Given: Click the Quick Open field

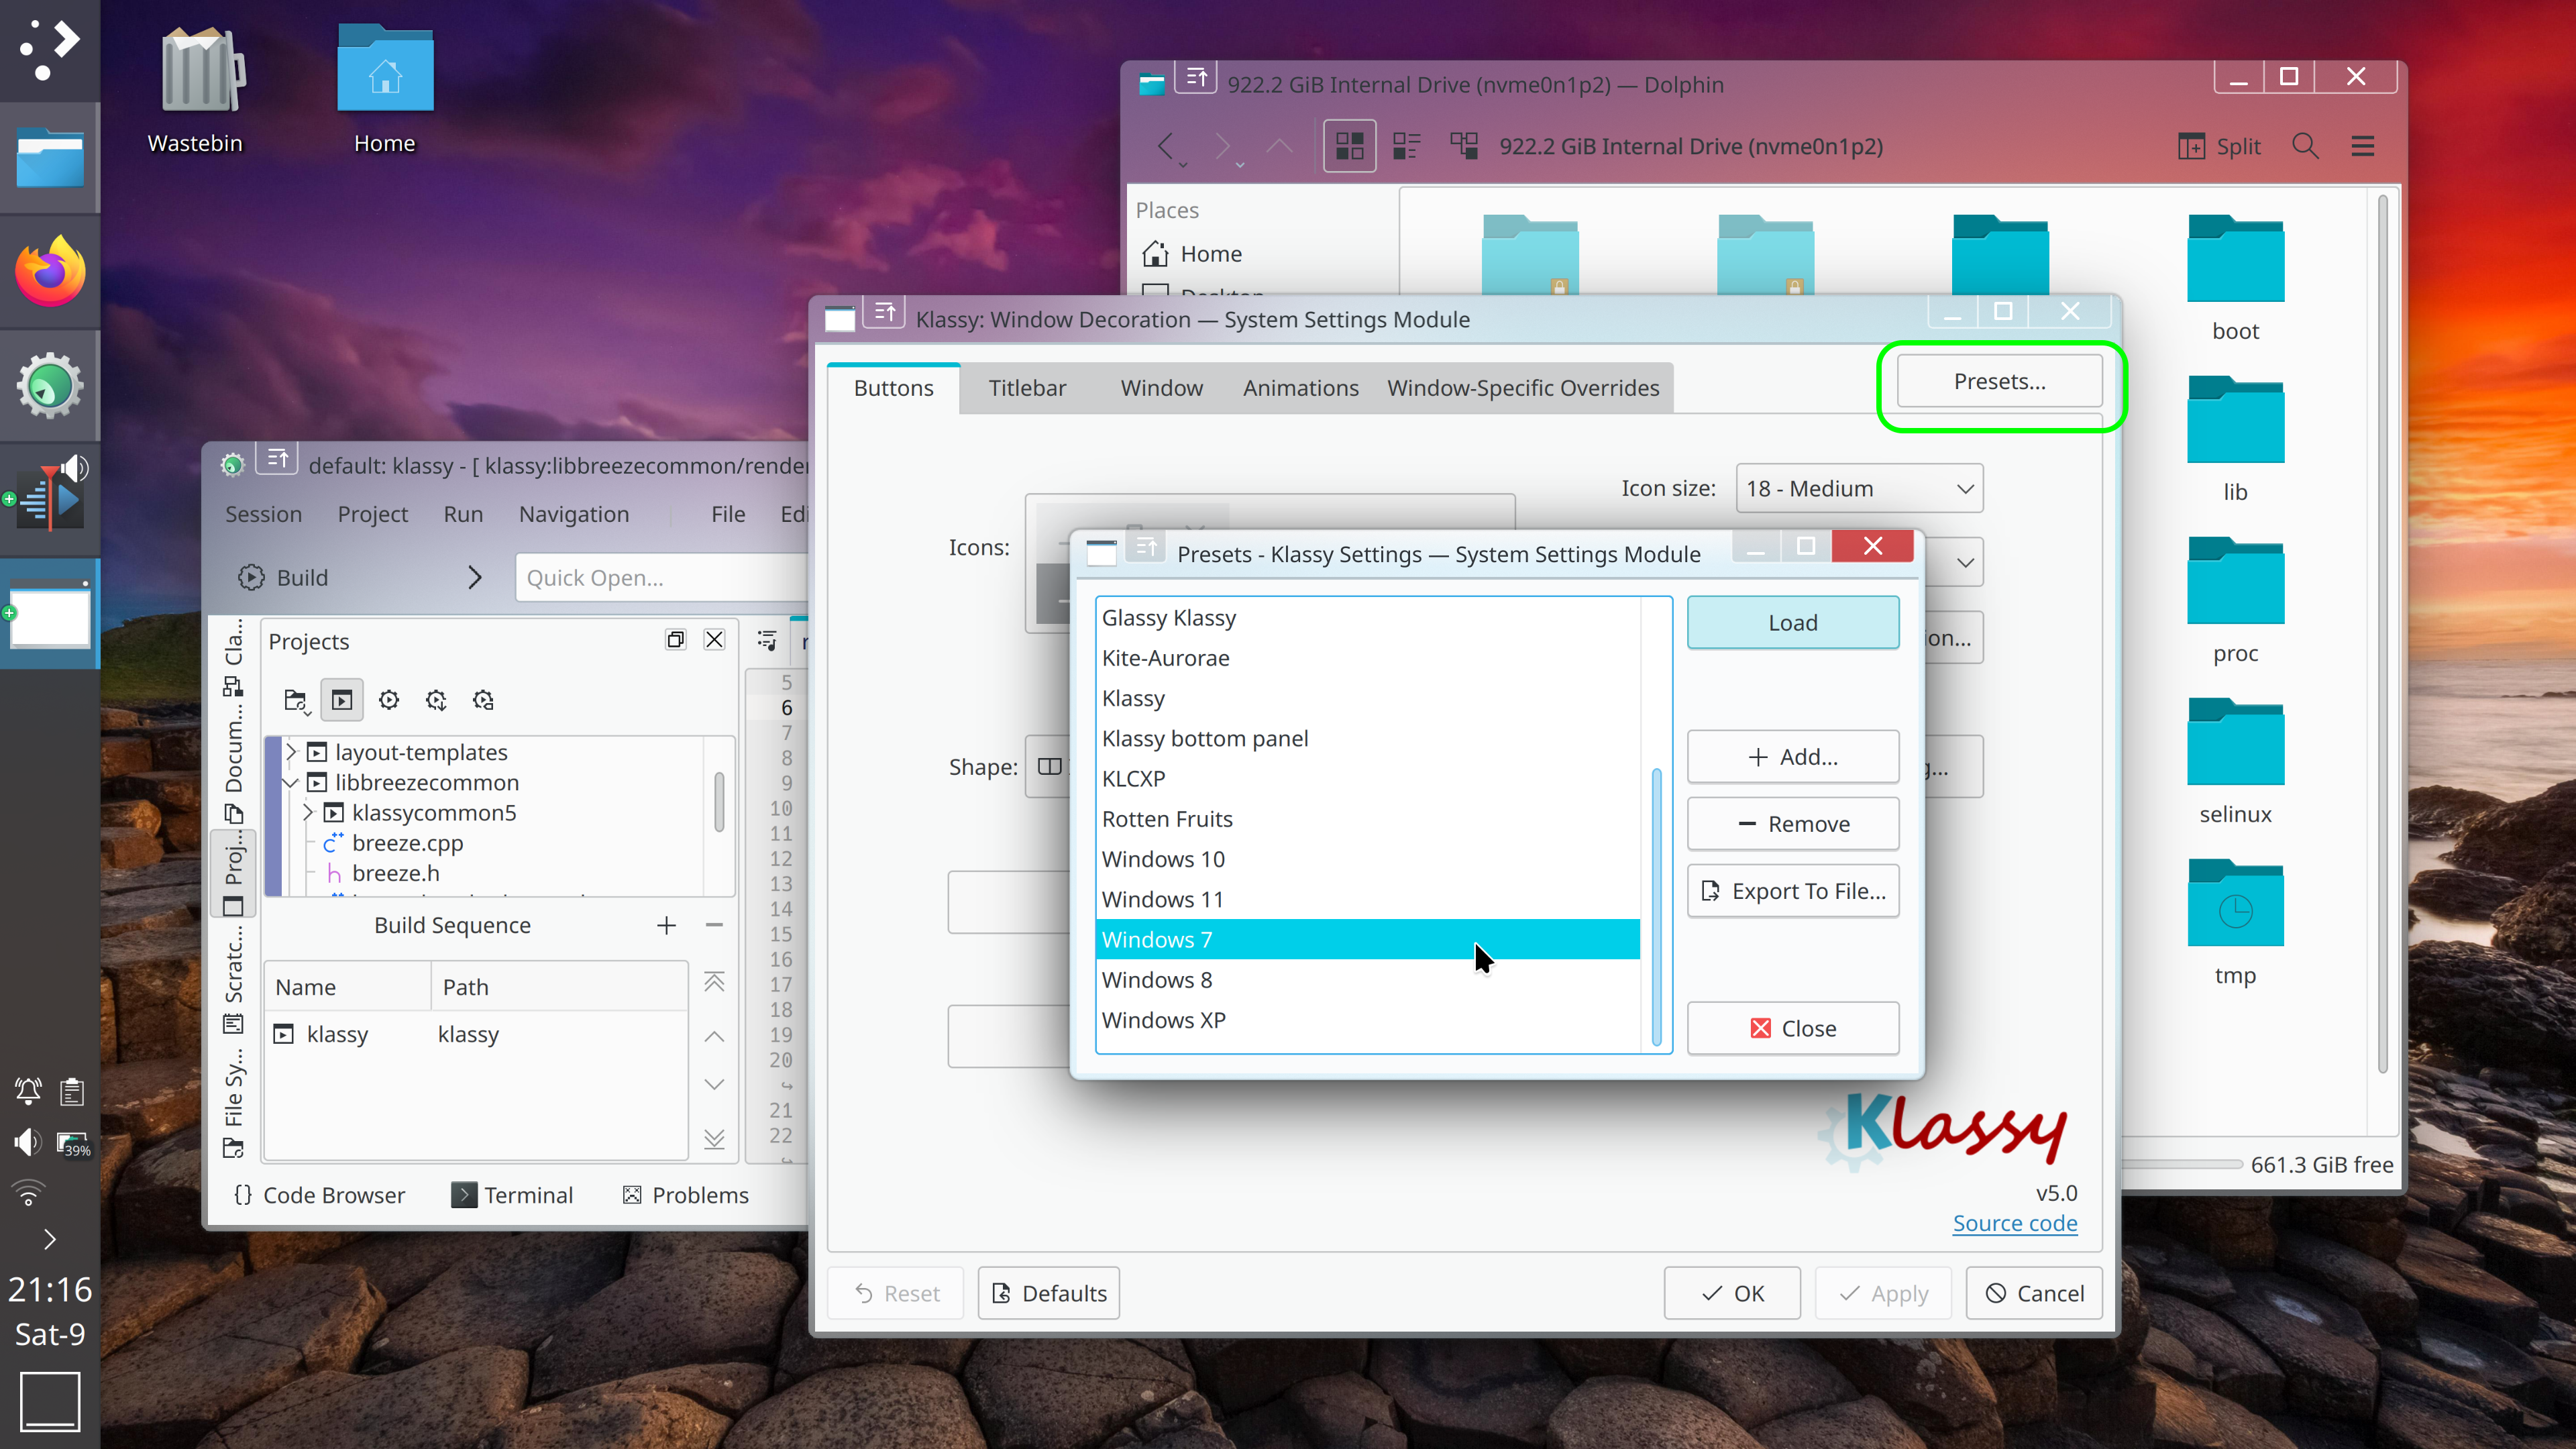Looking at the screenshot, I should (x=662, y=577).
